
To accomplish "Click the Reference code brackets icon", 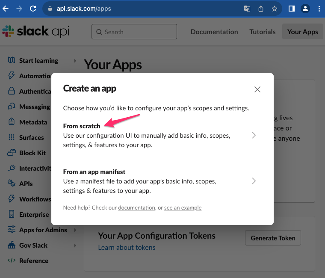I will click(12, 260).
